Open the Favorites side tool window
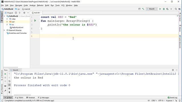 pyautogui.click(x=2, y=89)
